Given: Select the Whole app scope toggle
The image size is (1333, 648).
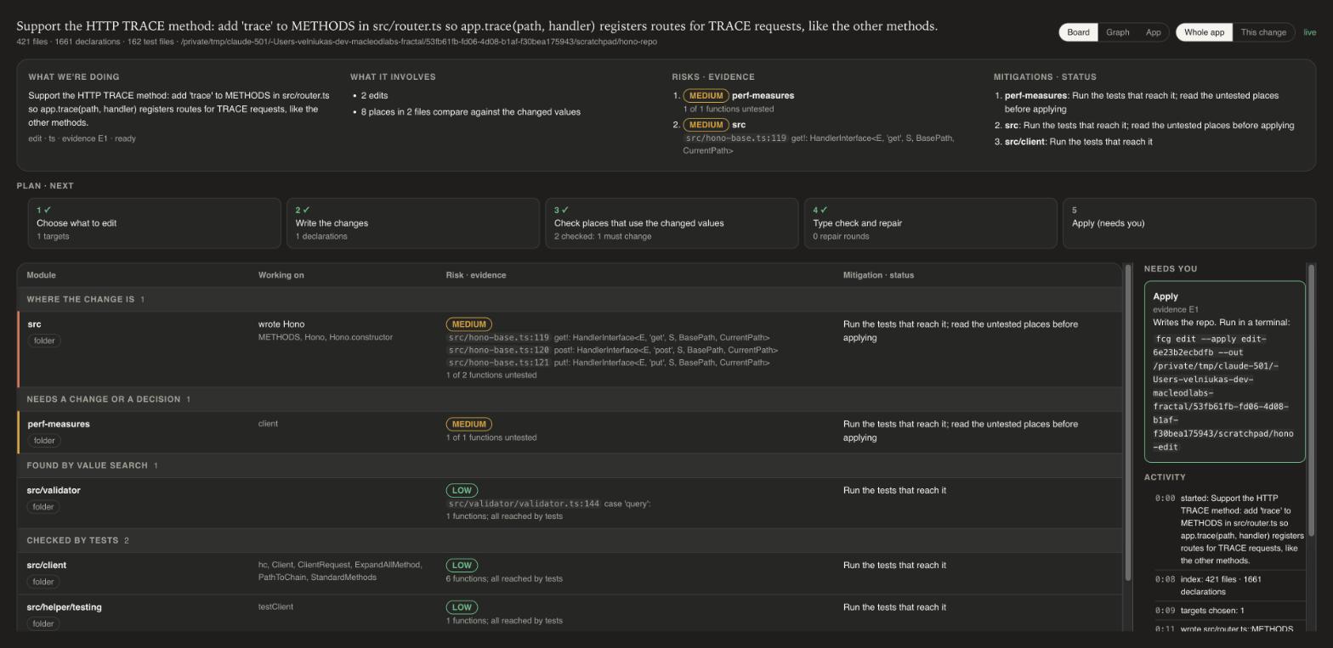Looking at the screenshot, I should click(x=1204, y=32).
